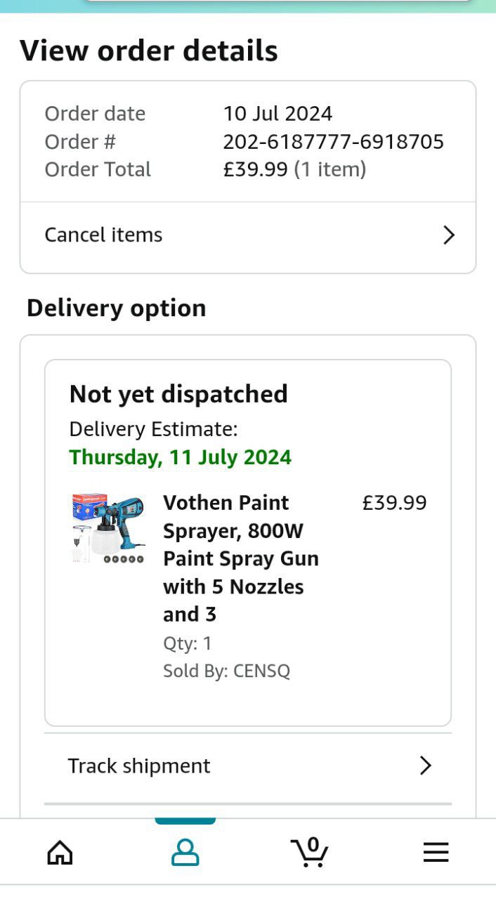The height and width of the screenshot is (899, 496).
Task: Click the order number 202-6187777-6918705
Action: coord(333,142)
